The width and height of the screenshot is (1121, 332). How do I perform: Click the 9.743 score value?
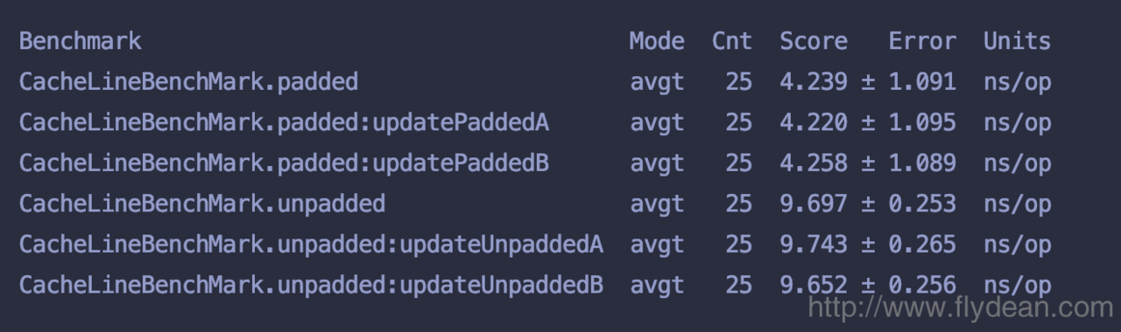tap(814, 244)
